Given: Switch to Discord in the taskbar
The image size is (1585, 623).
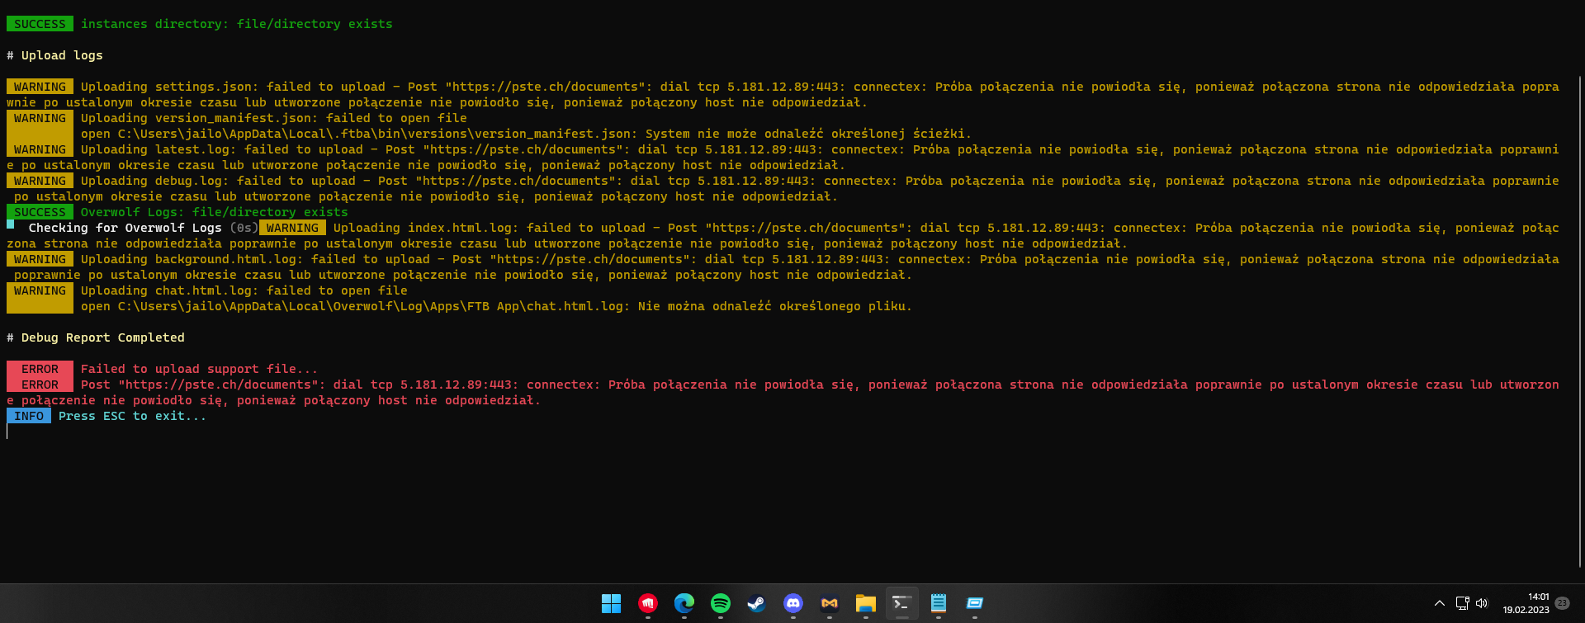Looking at the screenshot, I should (793, 603).
